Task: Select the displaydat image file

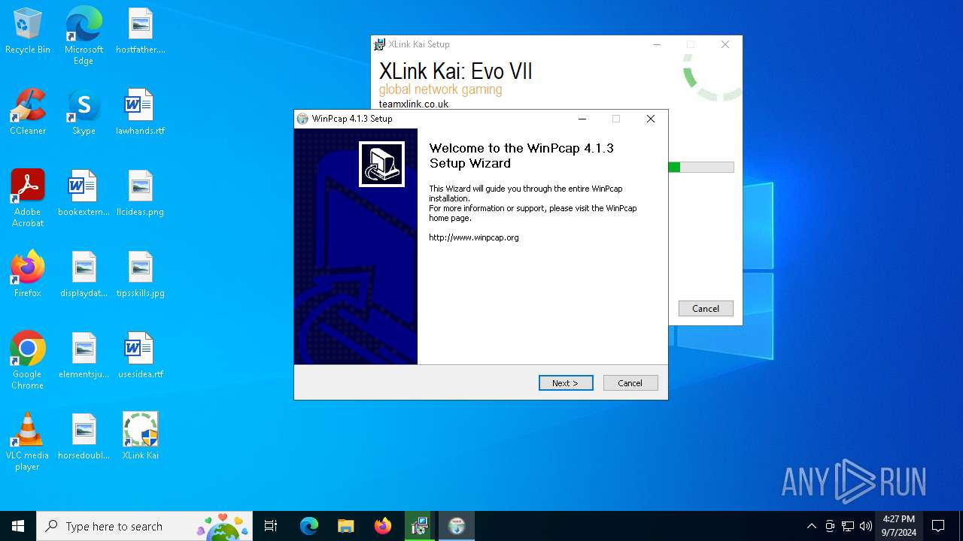Action: coord(84,275)
